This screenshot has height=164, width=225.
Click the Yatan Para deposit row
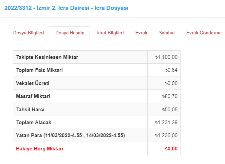coord(97,135)
